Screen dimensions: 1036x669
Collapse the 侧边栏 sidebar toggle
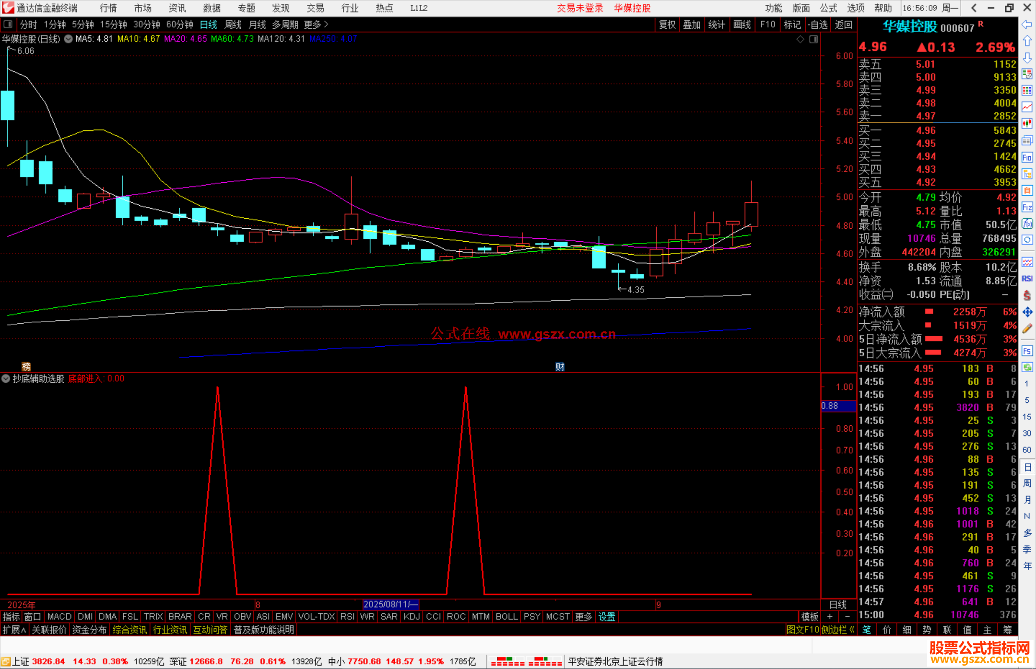837,630
